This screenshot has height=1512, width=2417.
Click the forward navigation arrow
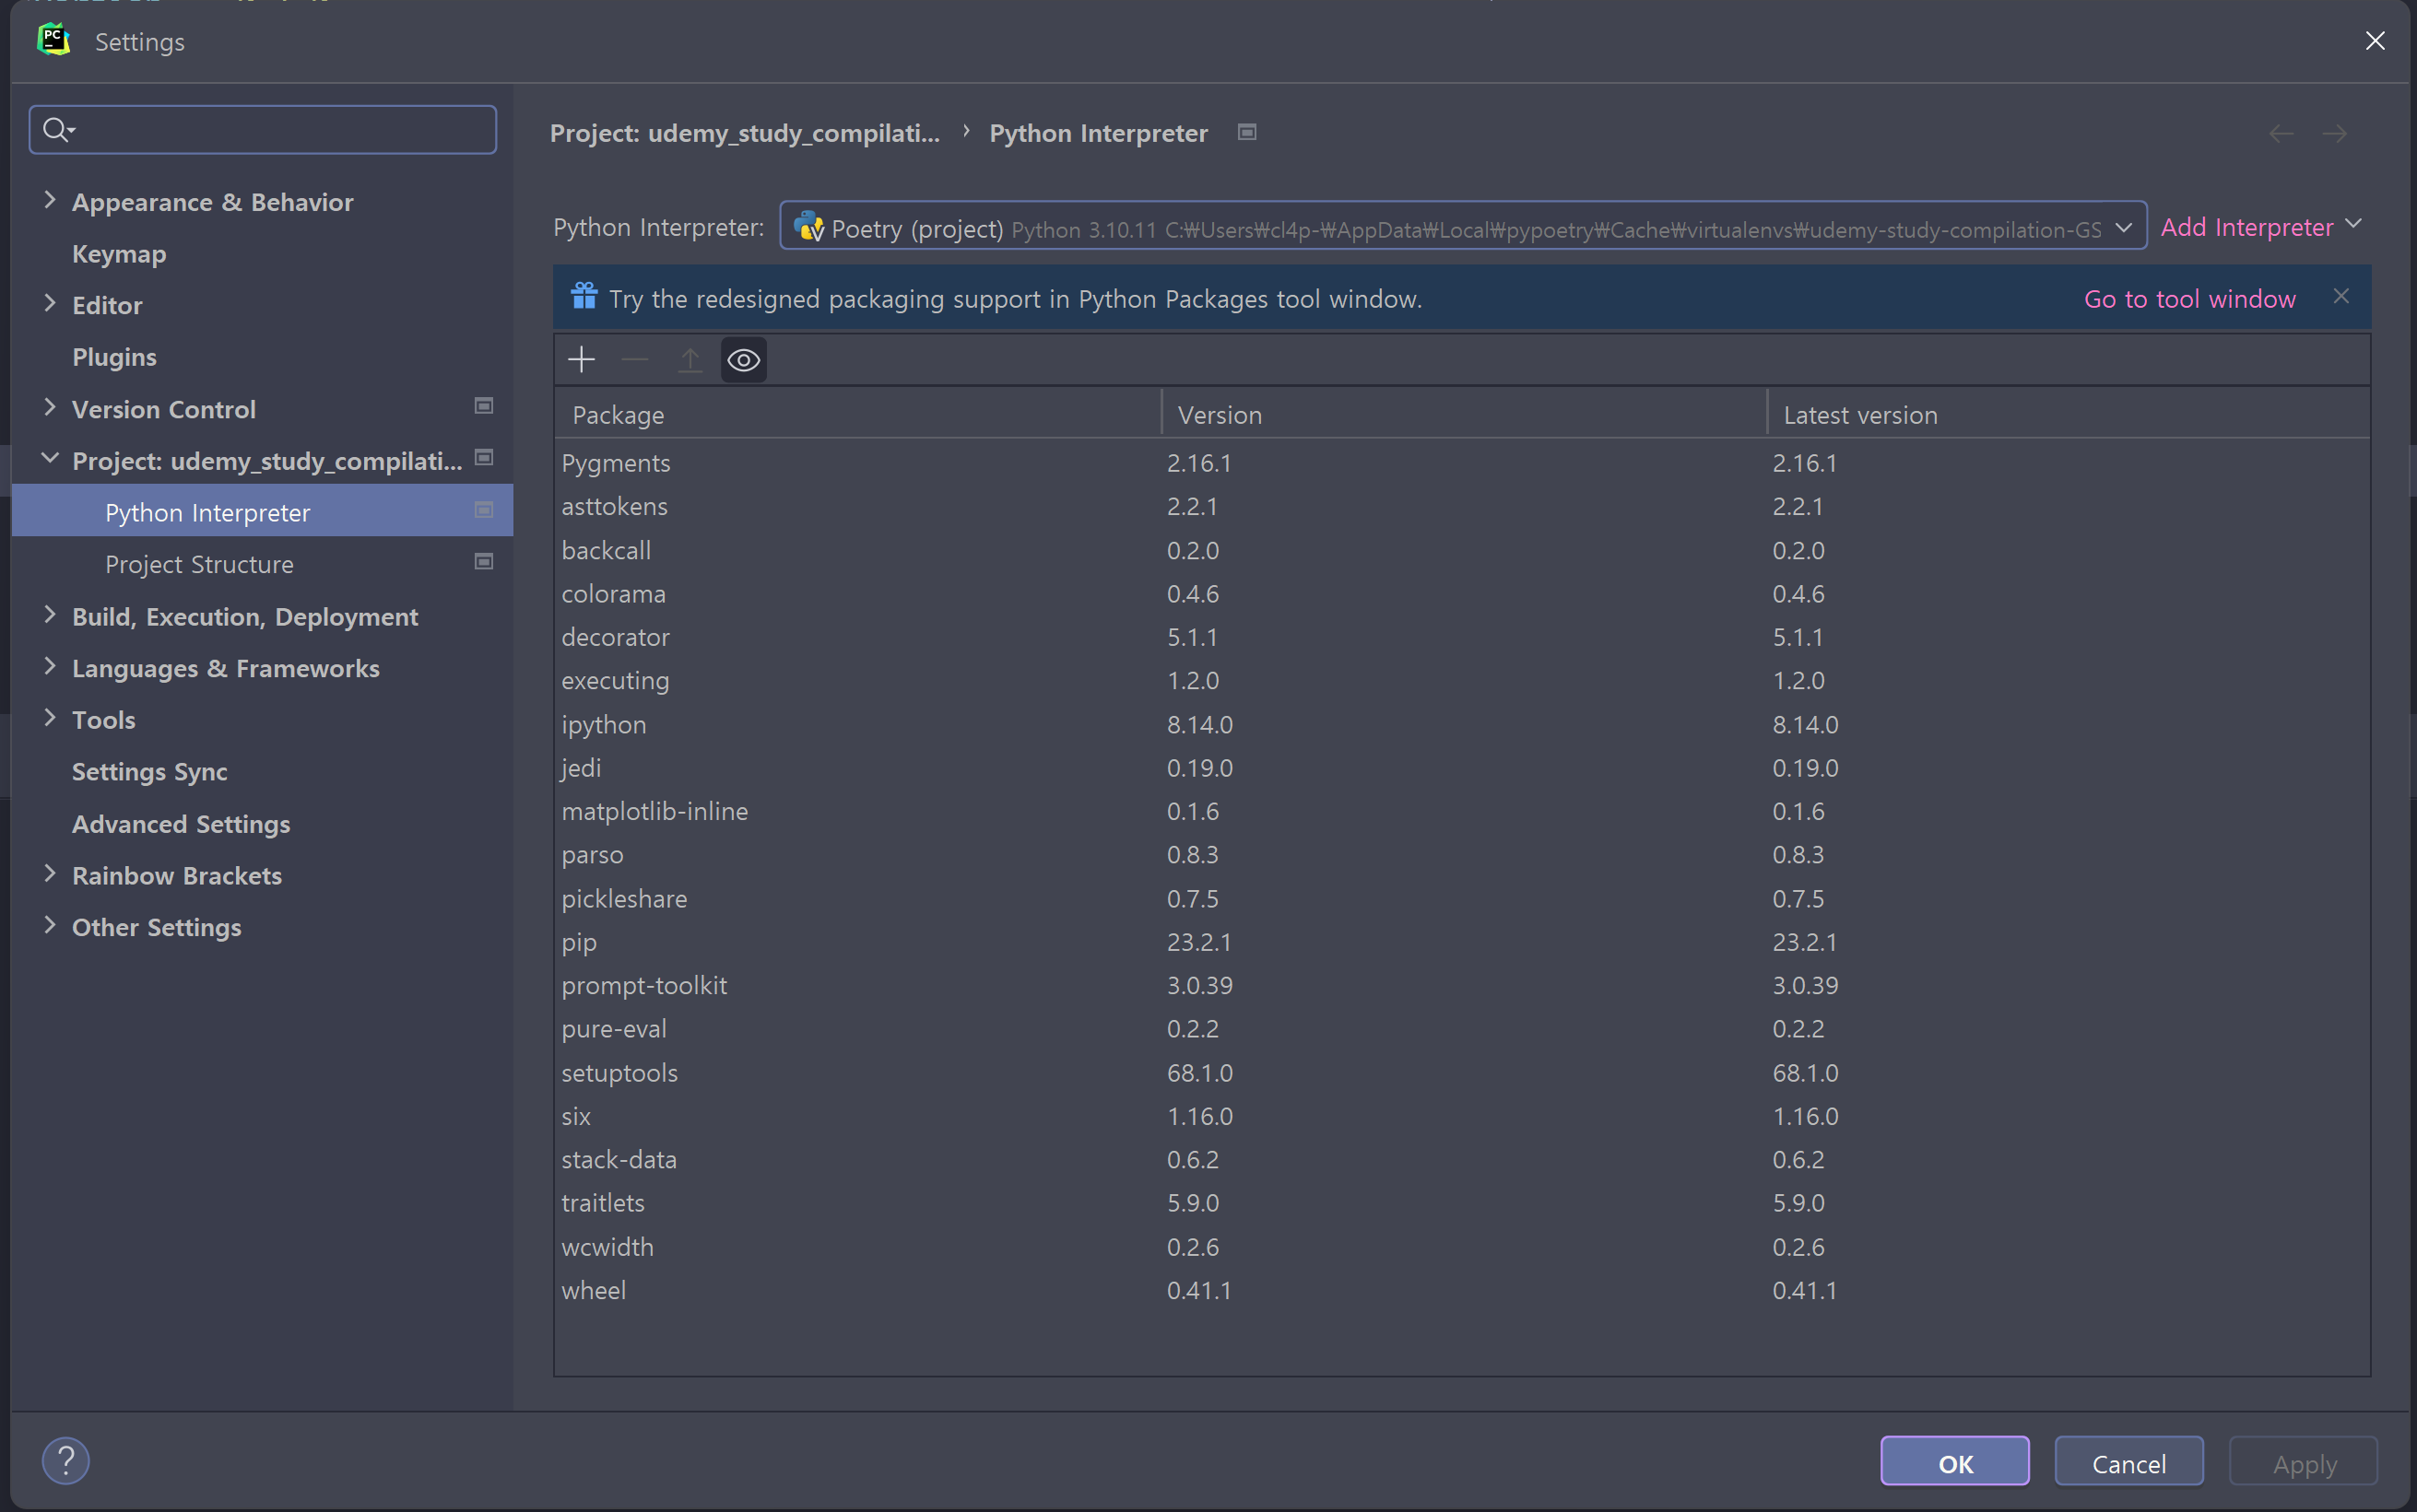click(x=2335, y=134)
